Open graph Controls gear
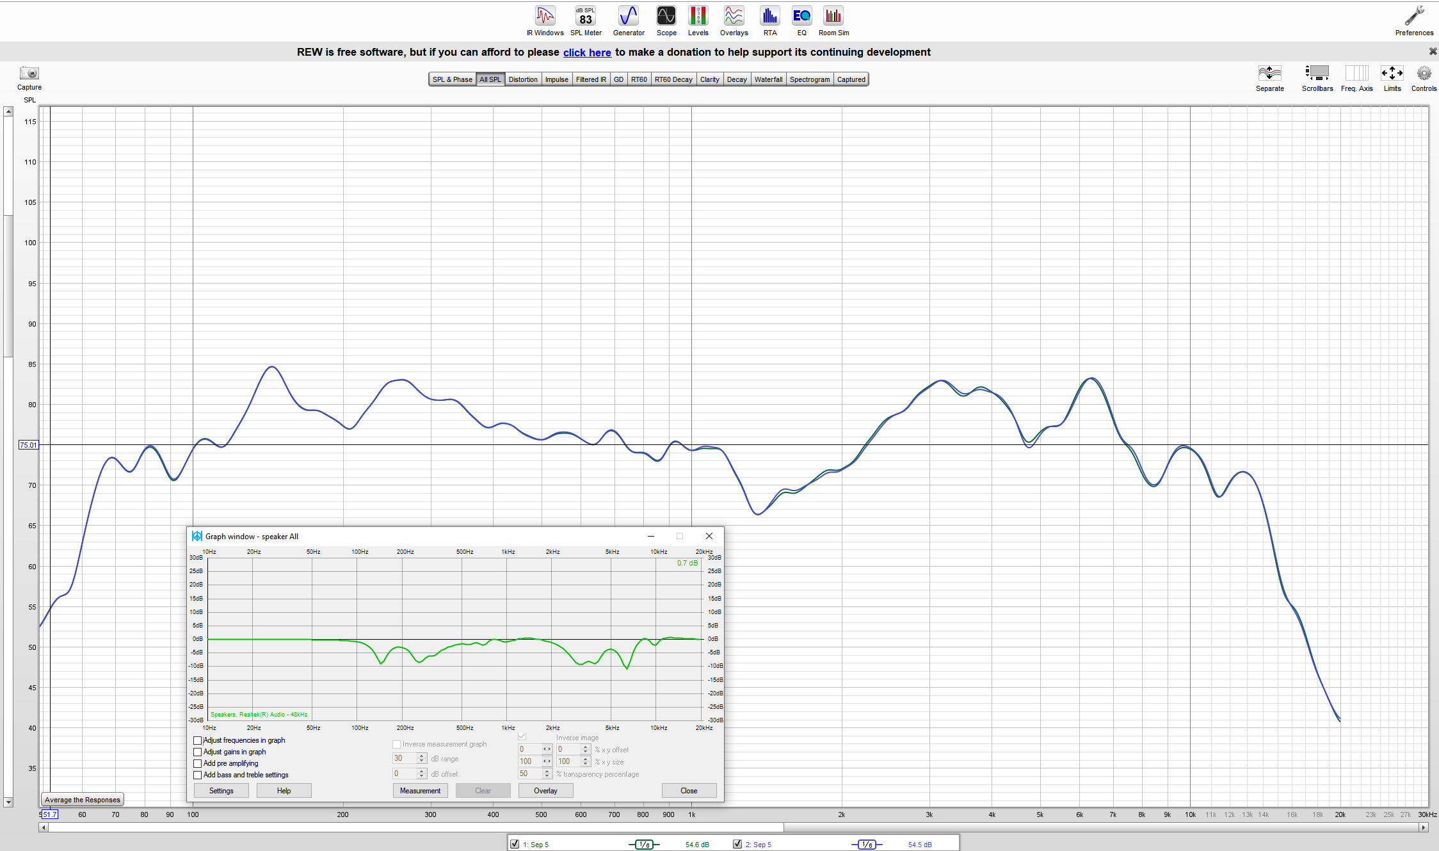The height and width of the screenshot is (851, 1439). click(1424, 78)
